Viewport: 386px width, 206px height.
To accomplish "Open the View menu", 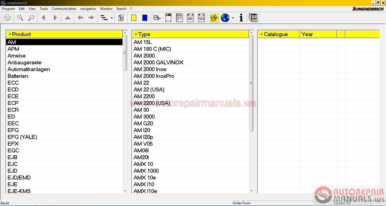I will 32,9.
